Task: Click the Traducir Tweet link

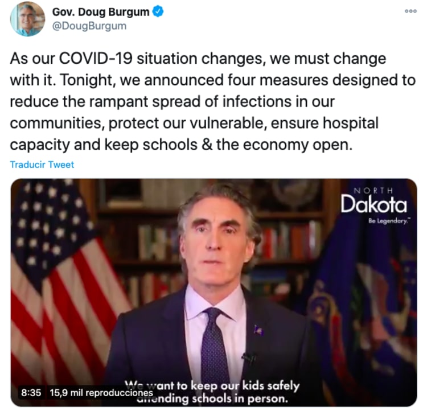Action: click(x=42, y=165)
